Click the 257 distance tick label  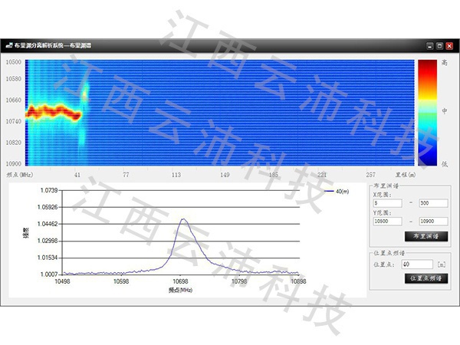[370, 175]
